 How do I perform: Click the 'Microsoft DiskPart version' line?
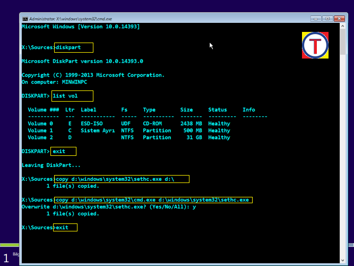[x=82, y=61]
